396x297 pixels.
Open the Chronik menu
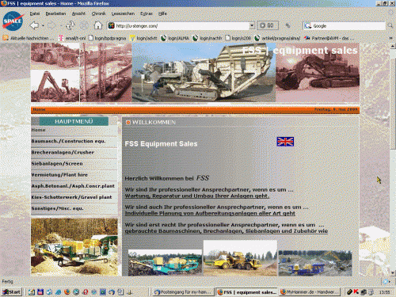98,13
